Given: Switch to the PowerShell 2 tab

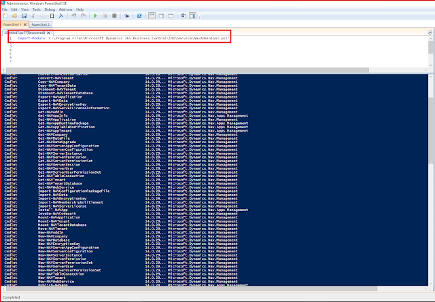Looking at the screenshot, I should pyautogui.click(x=41, y=24).
